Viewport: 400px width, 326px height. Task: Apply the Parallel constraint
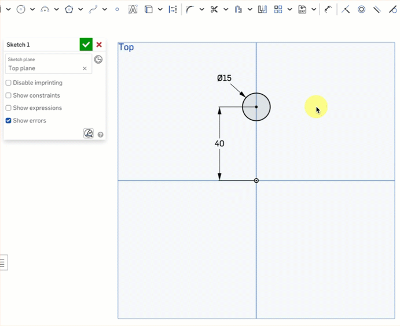tap(377, 9)
